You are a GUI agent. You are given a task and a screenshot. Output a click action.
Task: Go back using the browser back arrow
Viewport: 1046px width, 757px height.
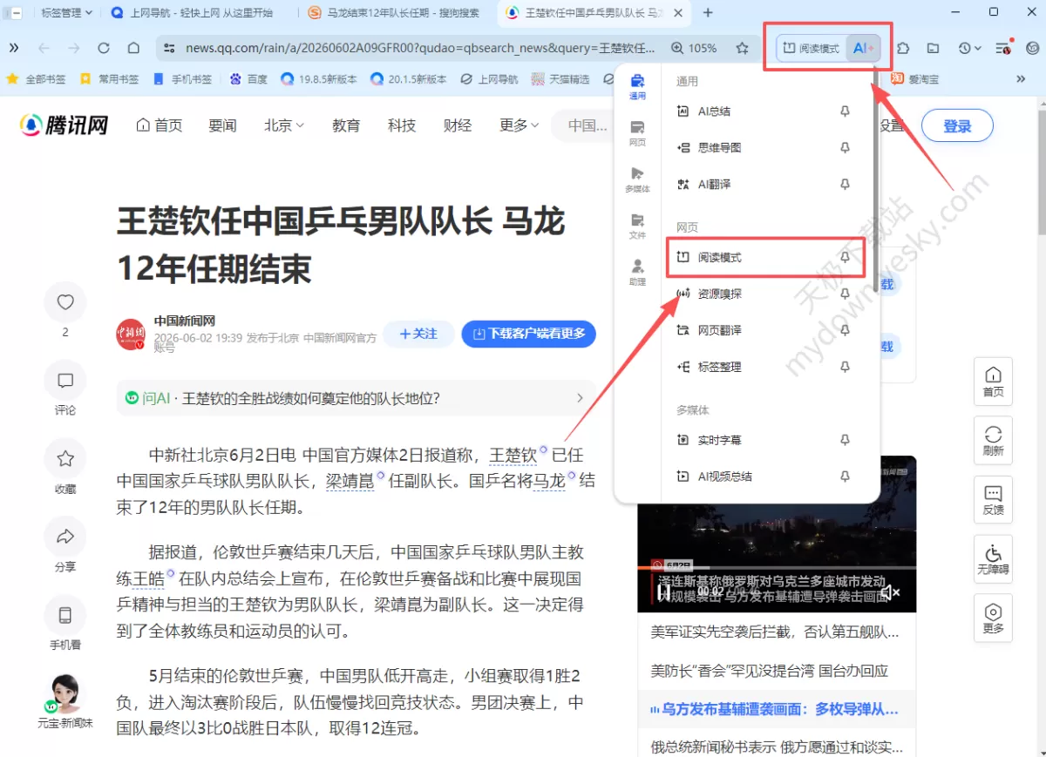(44, 48)
